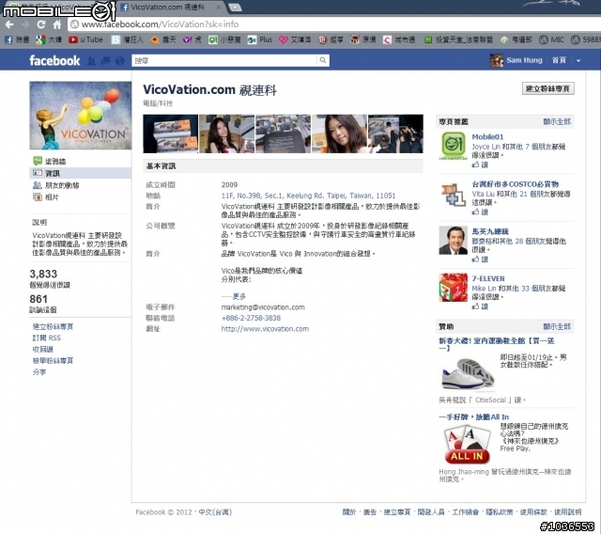Click the Sam Hung profile picture

click(x=497, y=60)
